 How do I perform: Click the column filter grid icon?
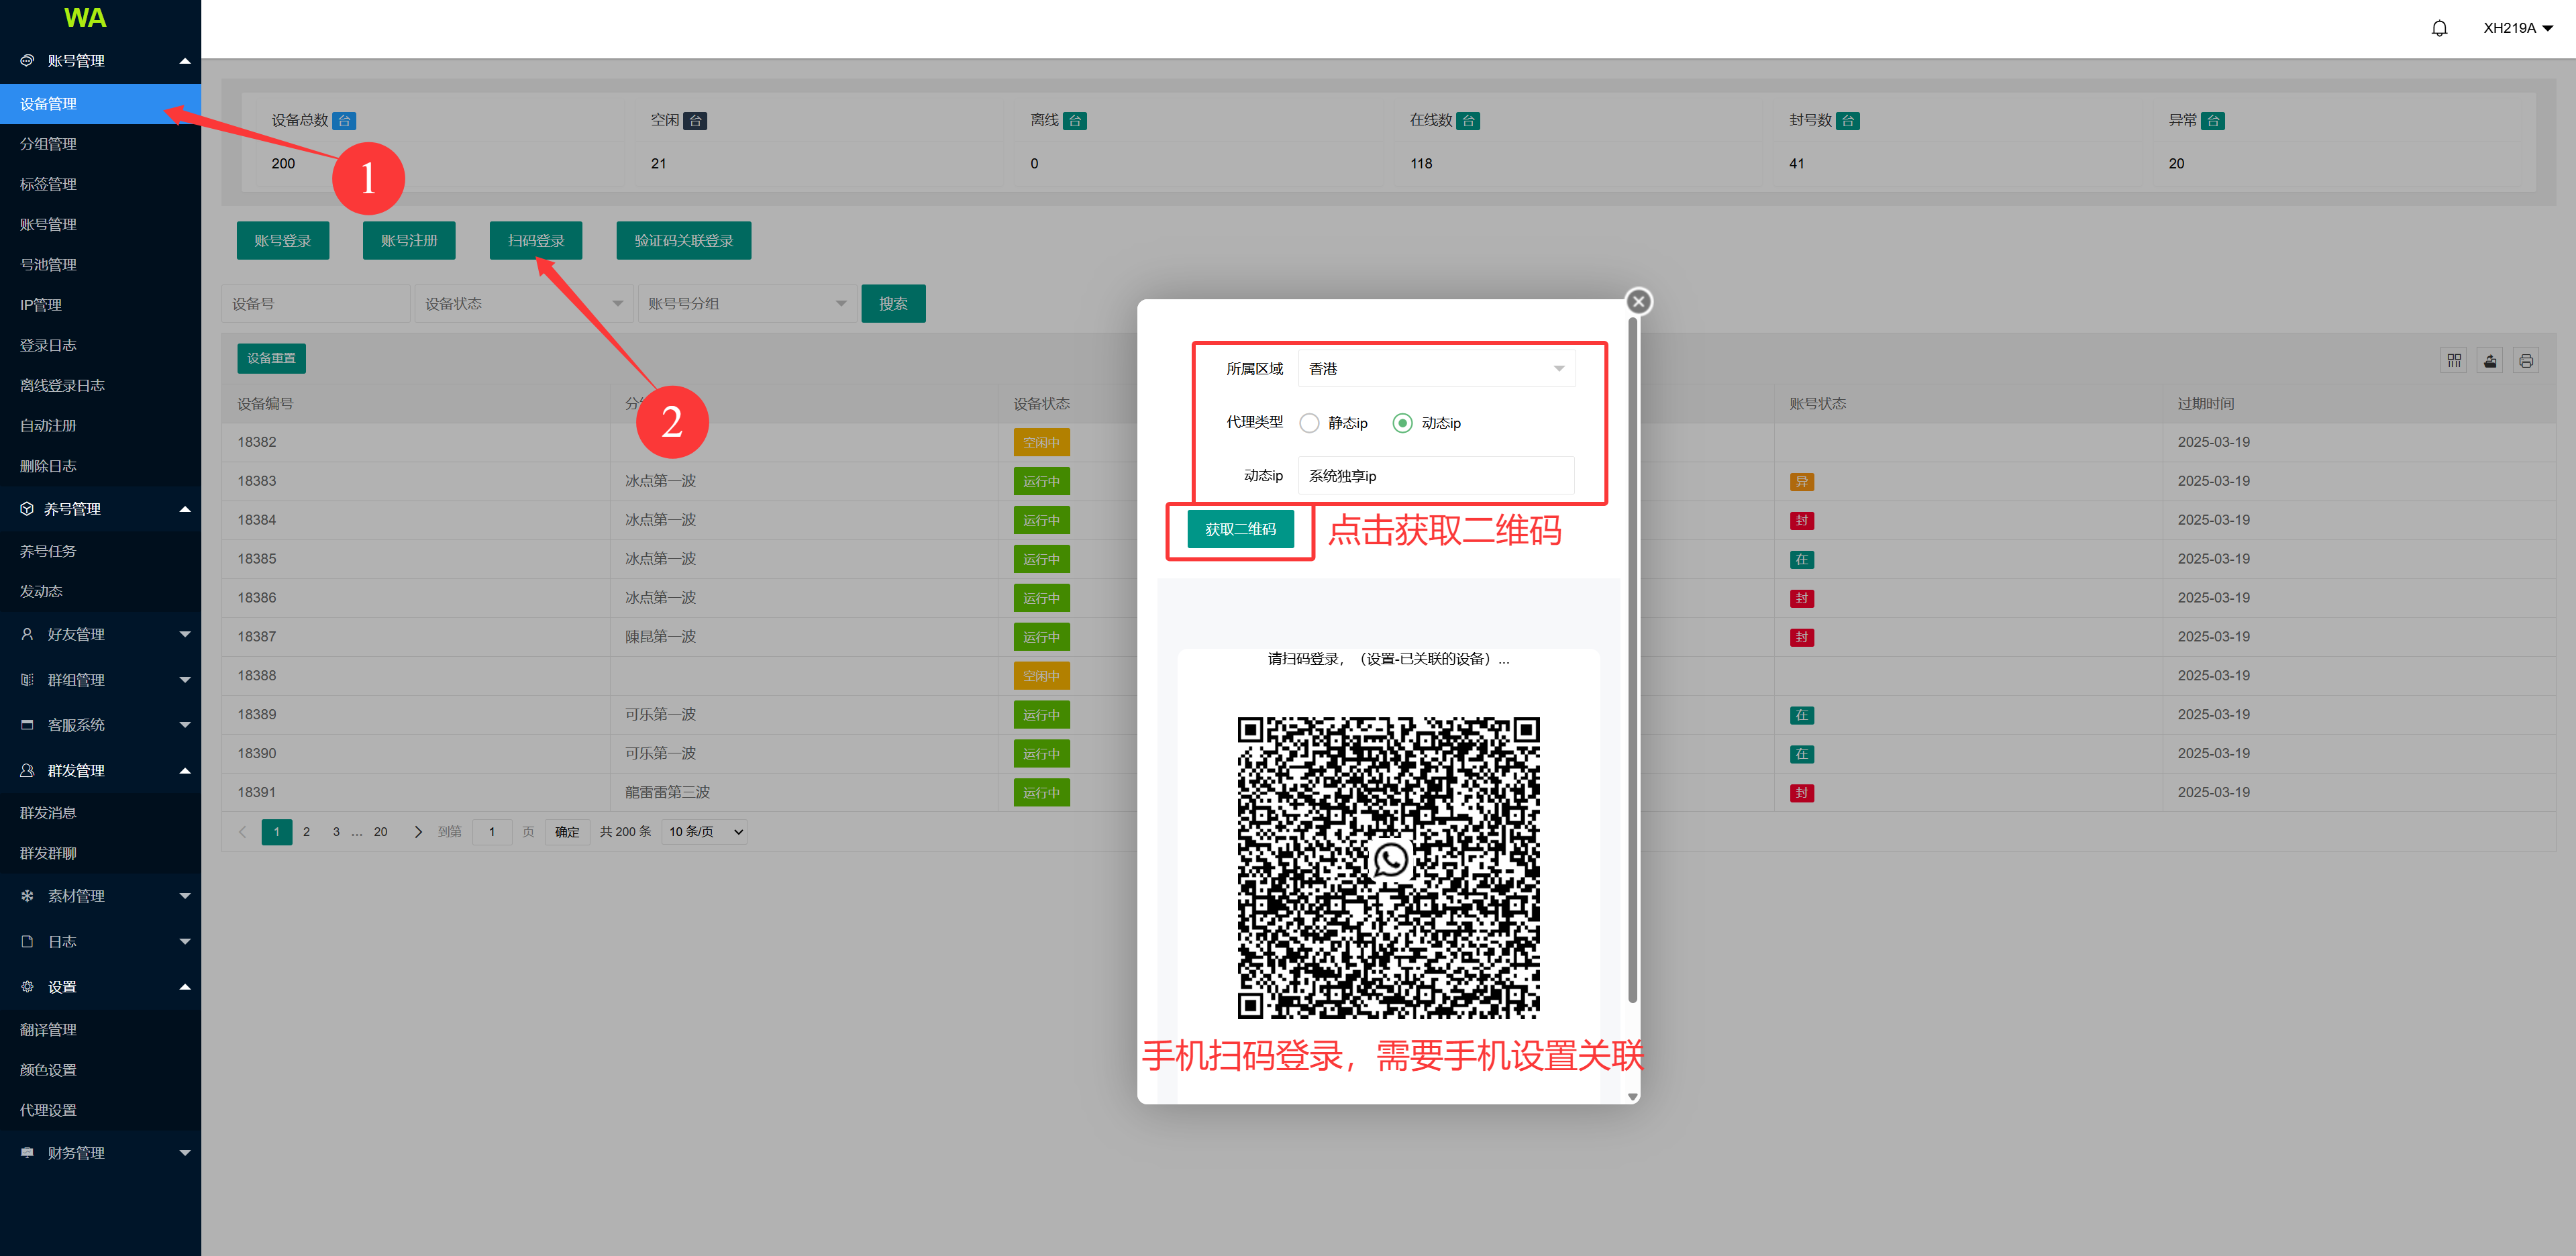point(2453,361)
